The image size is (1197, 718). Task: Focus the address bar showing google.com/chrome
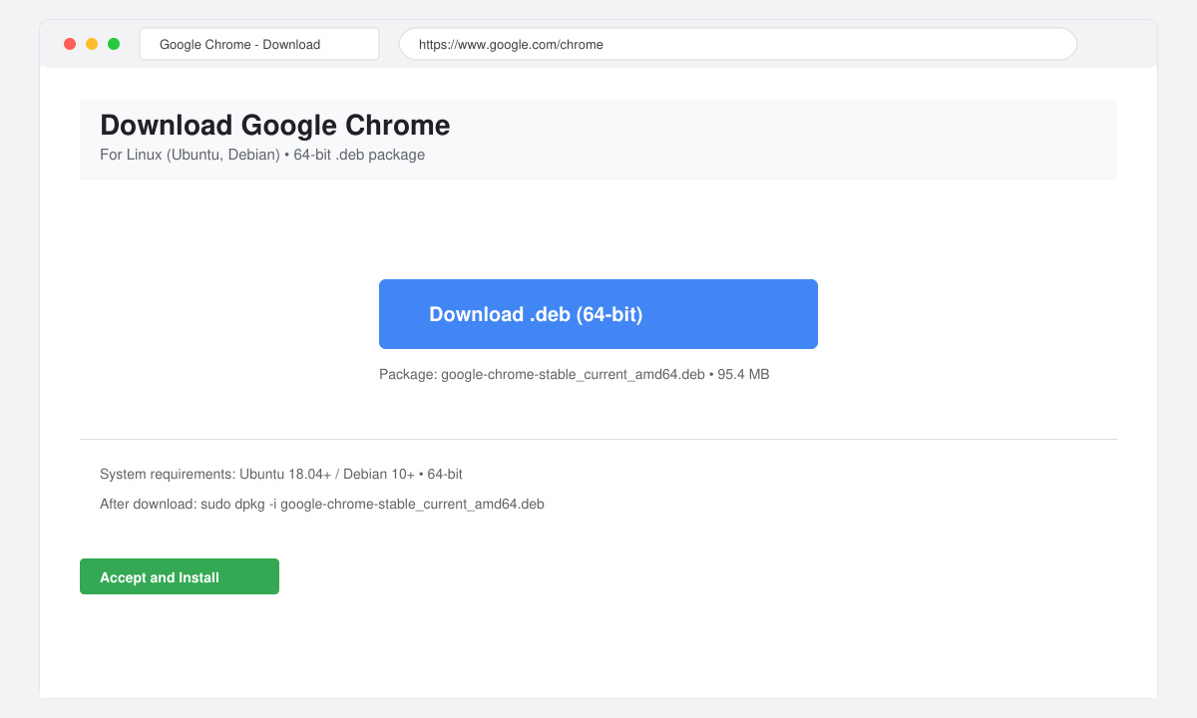(738, 44)
